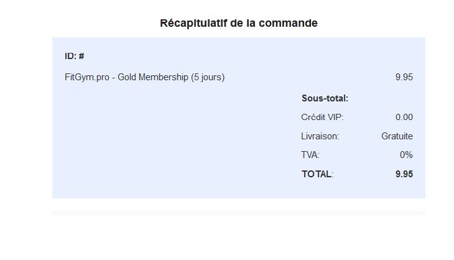The height and width of the screenshot is (260, 454).
Task: Click the 9.95 item price
Action: (x=404, y=77)
